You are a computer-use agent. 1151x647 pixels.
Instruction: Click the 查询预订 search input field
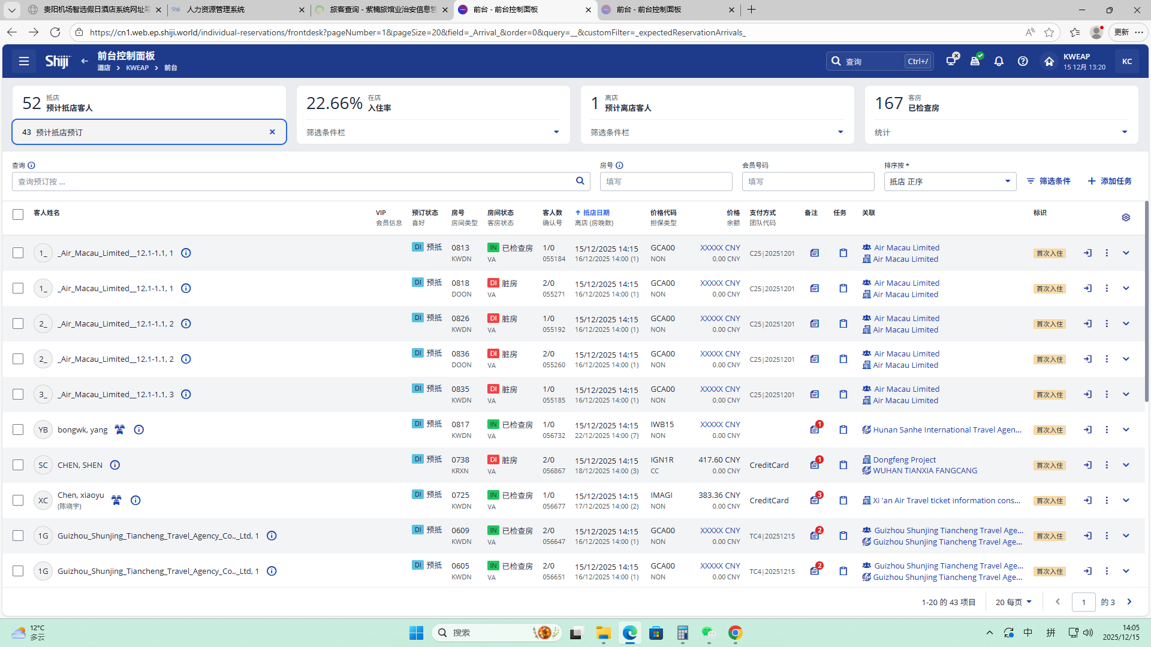tap(294, 182)
